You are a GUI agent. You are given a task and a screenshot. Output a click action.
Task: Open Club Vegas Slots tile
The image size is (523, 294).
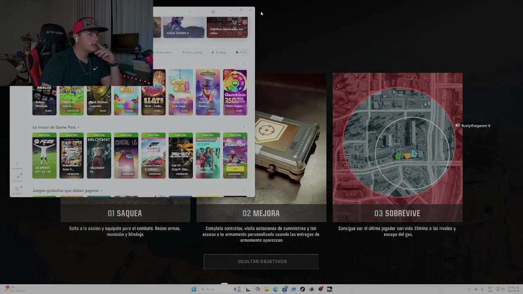153,92
